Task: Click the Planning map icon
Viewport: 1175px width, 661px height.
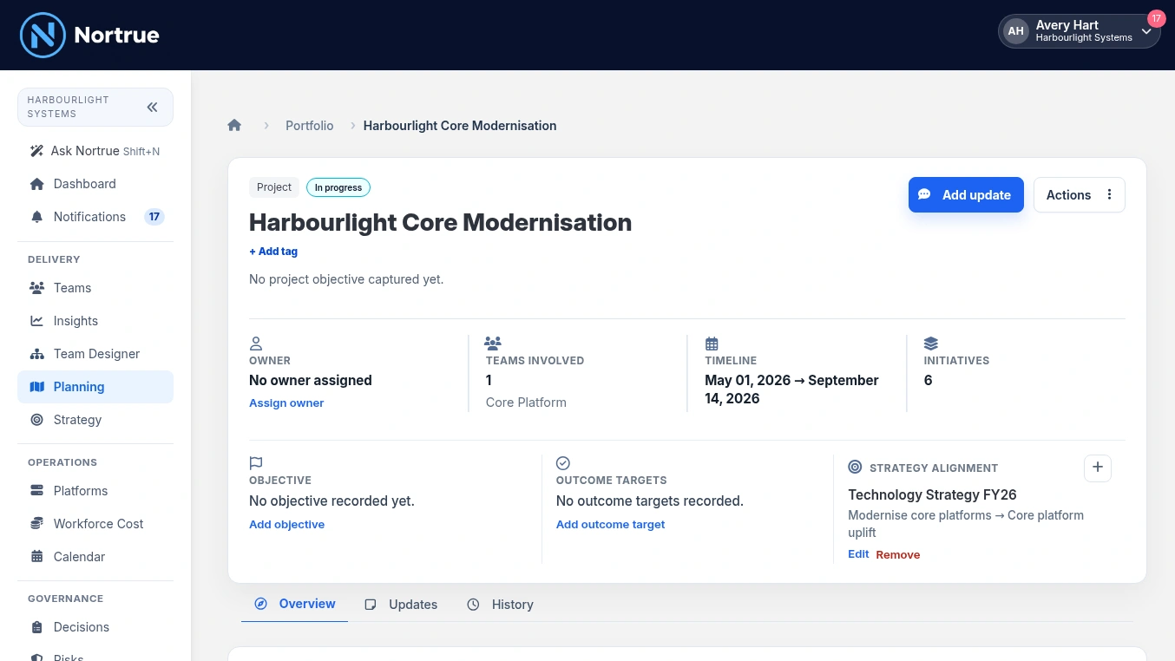Action: [x=36, y=387]
